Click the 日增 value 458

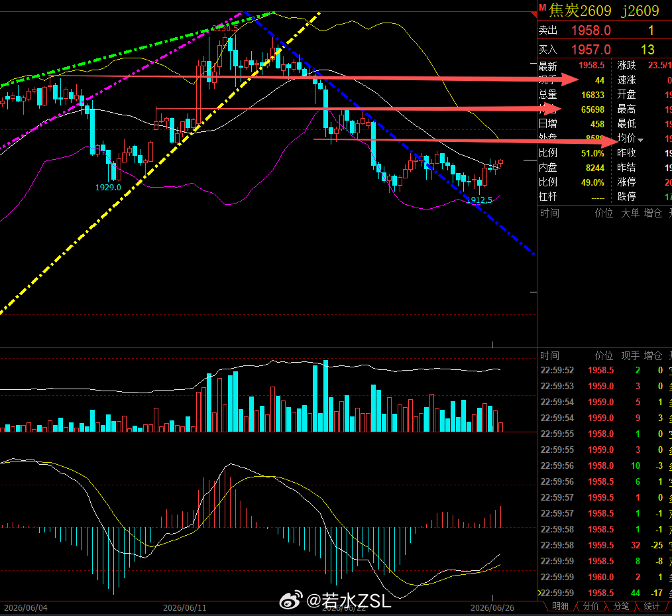(597, 124)
